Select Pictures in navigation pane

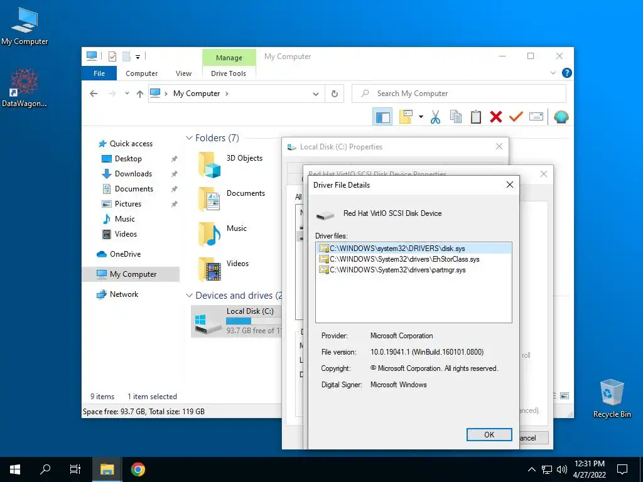(x=128, y=204)
